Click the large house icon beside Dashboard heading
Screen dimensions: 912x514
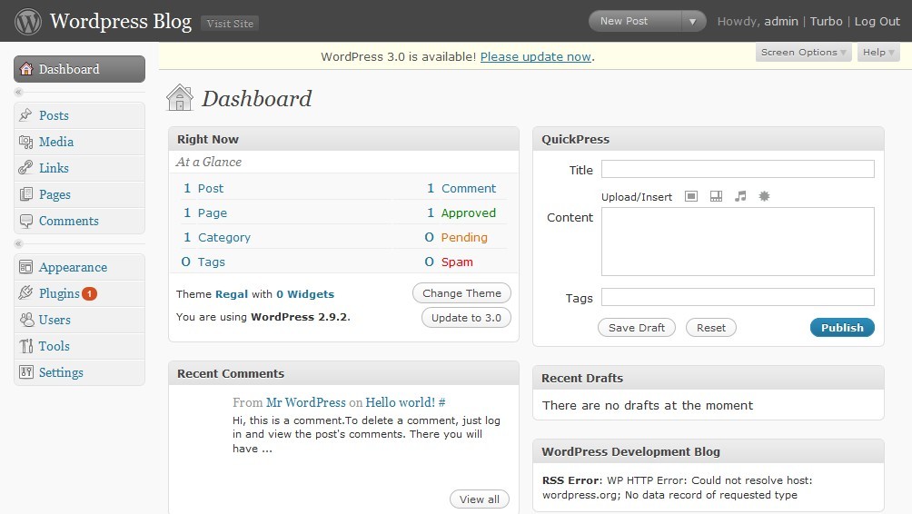[180, 98]
